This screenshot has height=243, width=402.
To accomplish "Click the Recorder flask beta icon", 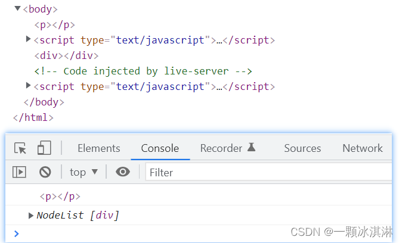I will point(251,147).
